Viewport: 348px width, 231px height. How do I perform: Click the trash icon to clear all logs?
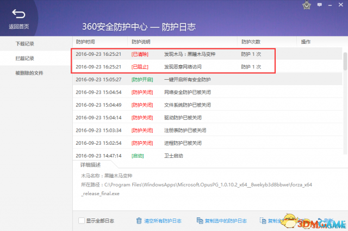tap(139, 221)
